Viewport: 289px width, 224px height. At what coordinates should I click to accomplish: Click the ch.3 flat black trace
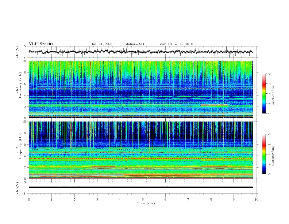tap(140, 187)
